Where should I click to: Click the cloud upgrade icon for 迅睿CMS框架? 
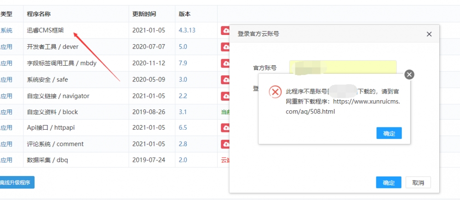click(x=225, y=30)
